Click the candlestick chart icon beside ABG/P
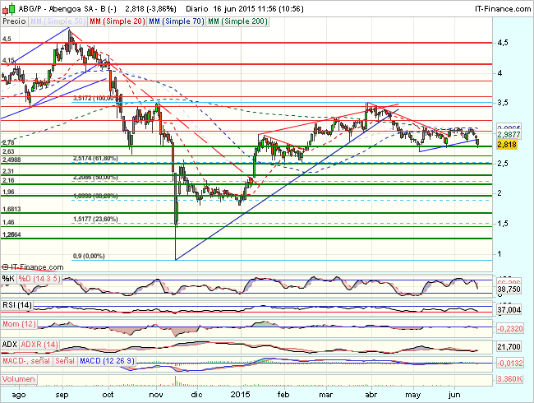This screenshot has width=534, height=403. (9, 8)
